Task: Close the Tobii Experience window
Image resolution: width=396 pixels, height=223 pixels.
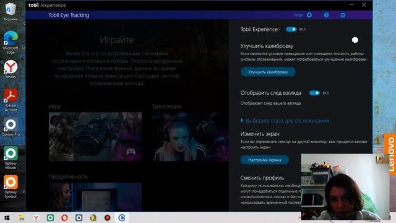Action: (364, 5)
